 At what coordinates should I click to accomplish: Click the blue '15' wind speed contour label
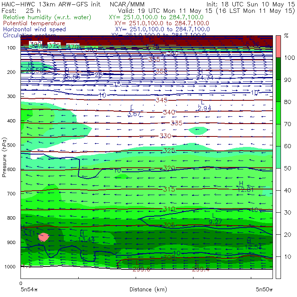coord(118,84)
